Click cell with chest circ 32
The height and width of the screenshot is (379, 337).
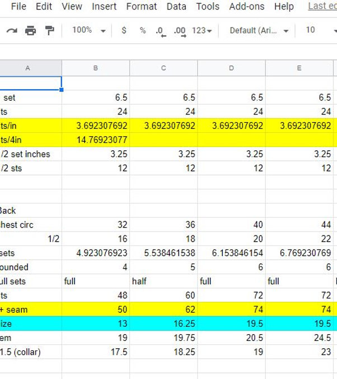[x=96, y=225]
